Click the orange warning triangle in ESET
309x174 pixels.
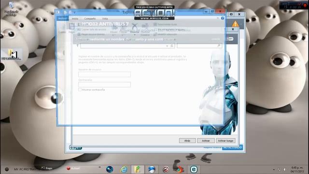[x=235, y=24]
